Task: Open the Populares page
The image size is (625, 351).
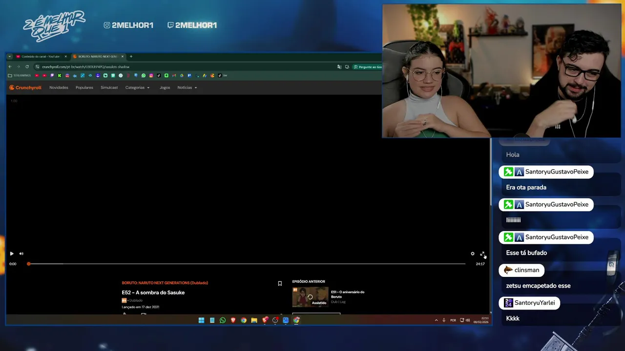Action: click(84, 88)
